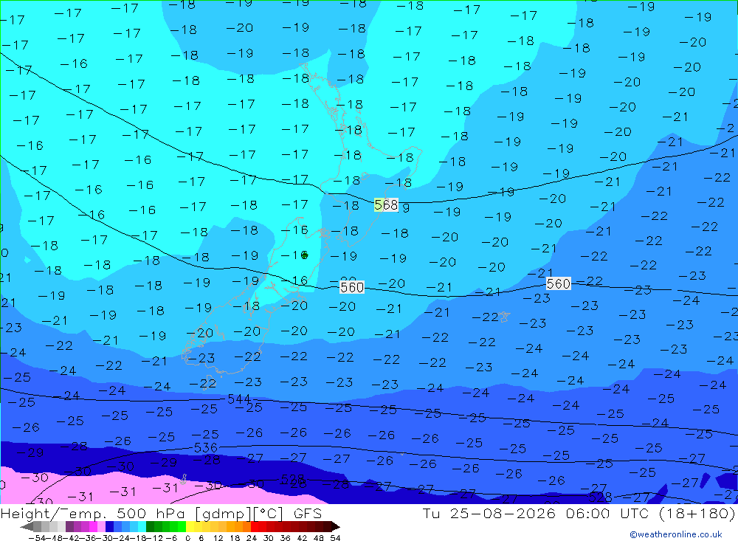Click the -54 legend scale label

(37, 538)
